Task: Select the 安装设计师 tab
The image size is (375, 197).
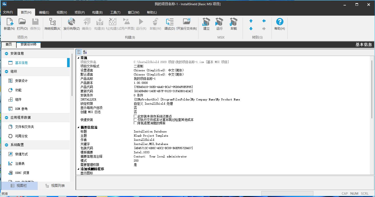Action: coord(29,45)
